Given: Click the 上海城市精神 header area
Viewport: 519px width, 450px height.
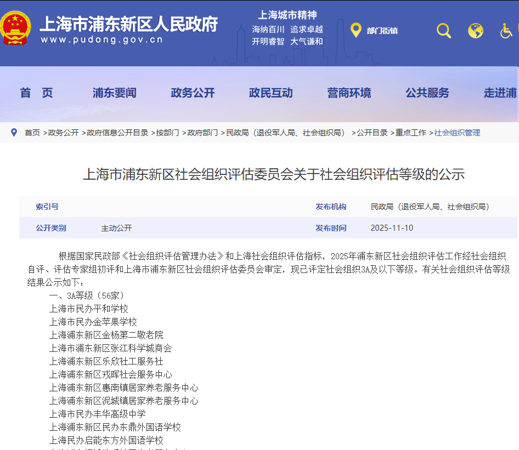Looking at the screenshot, I should (x=287, y=15).
